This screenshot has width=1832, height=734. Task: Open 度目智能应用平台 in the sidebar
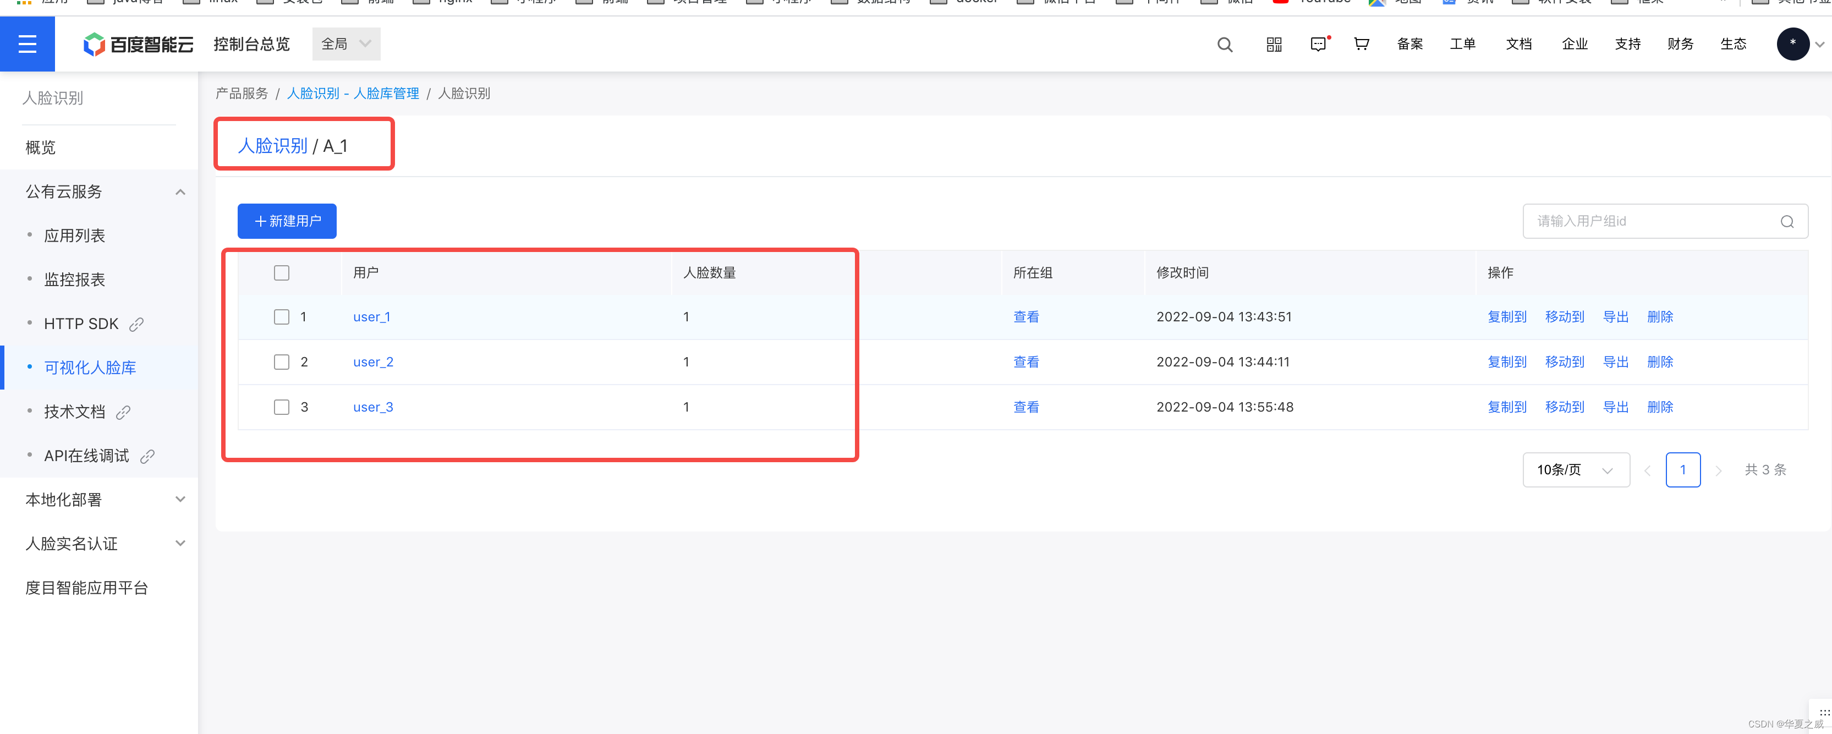tap(87, 588)
